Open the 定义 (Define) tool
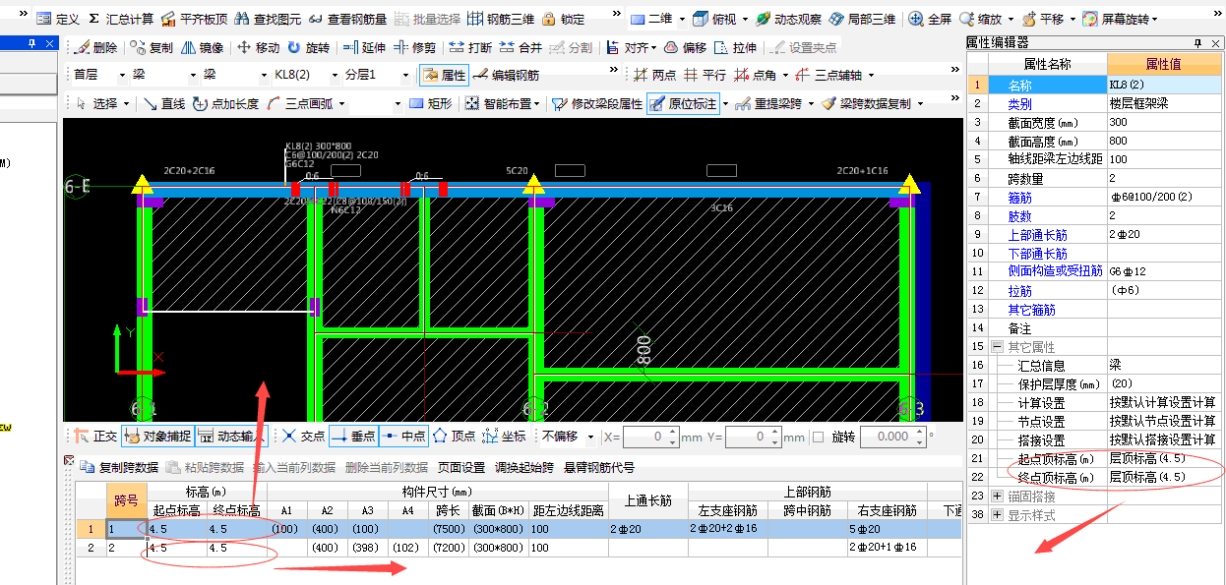 (x=57, y=19)
